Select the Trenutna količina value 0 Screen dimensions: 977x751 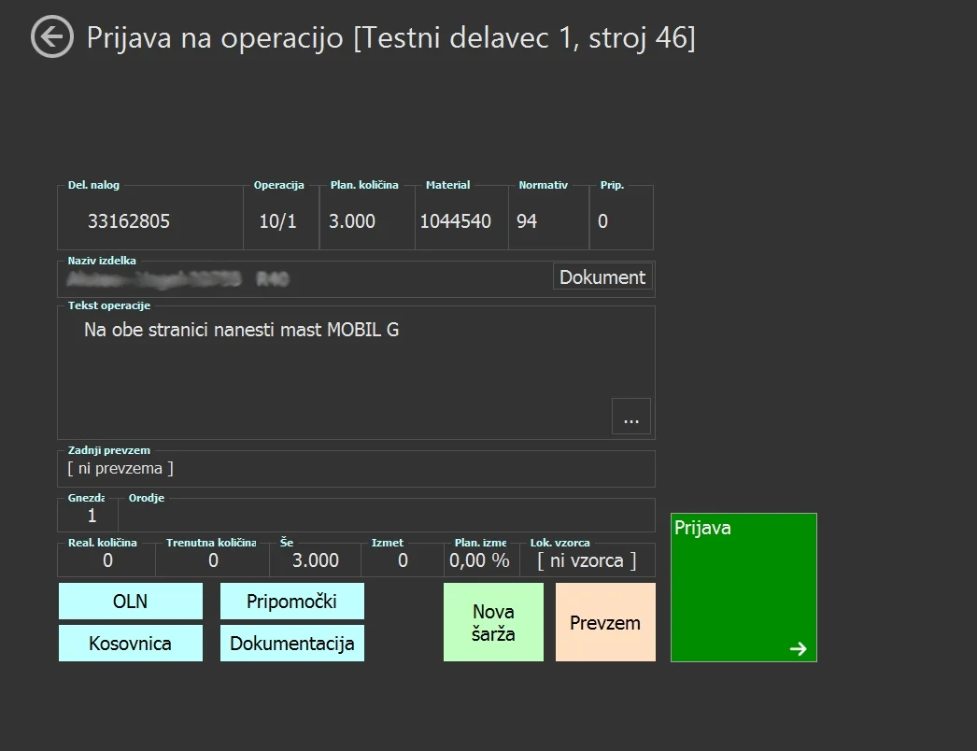tap(213, 560)
